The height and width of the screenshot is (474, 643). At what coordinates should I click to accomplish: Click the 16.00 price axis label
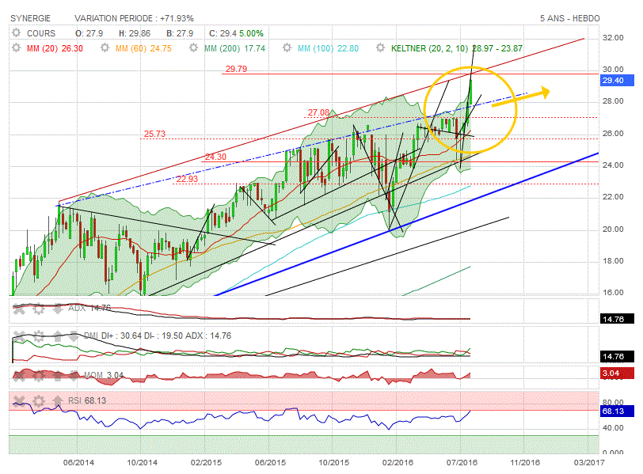click(x=613, y=293)
